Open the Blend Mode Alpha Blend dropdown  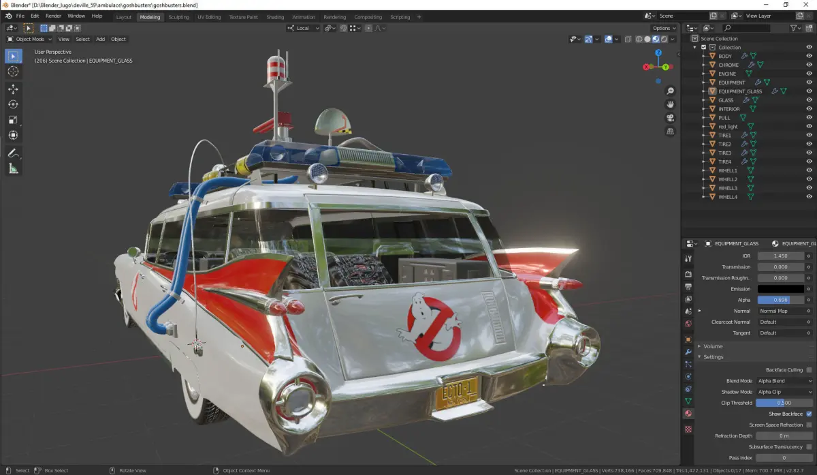tap(784, 381)
